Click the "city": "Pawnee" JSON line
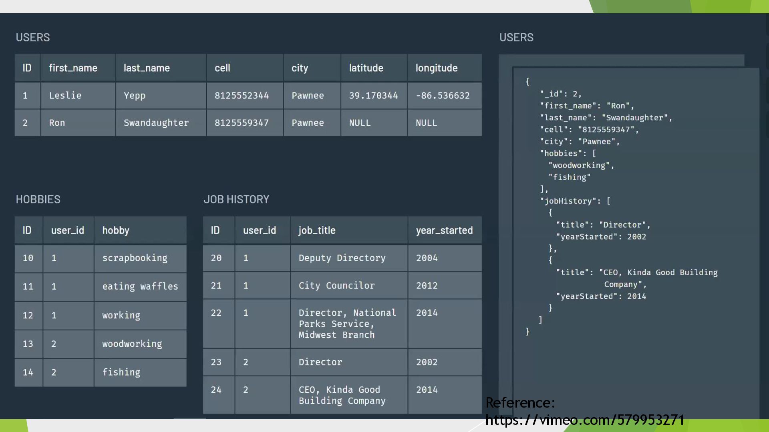This screenshot has height=432, width=769. [x=580, y=142]
